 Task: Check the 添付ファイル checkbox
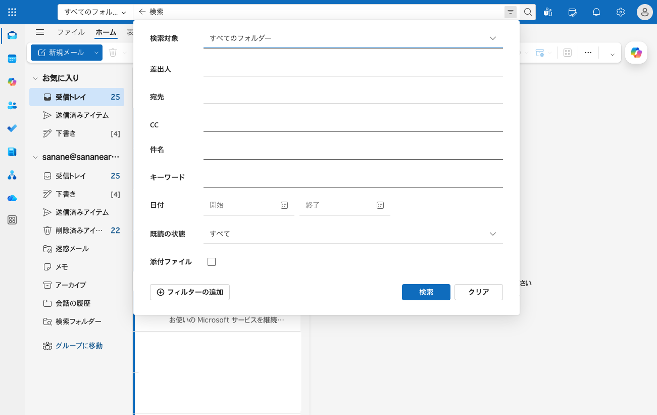click(x=212, y=262)
